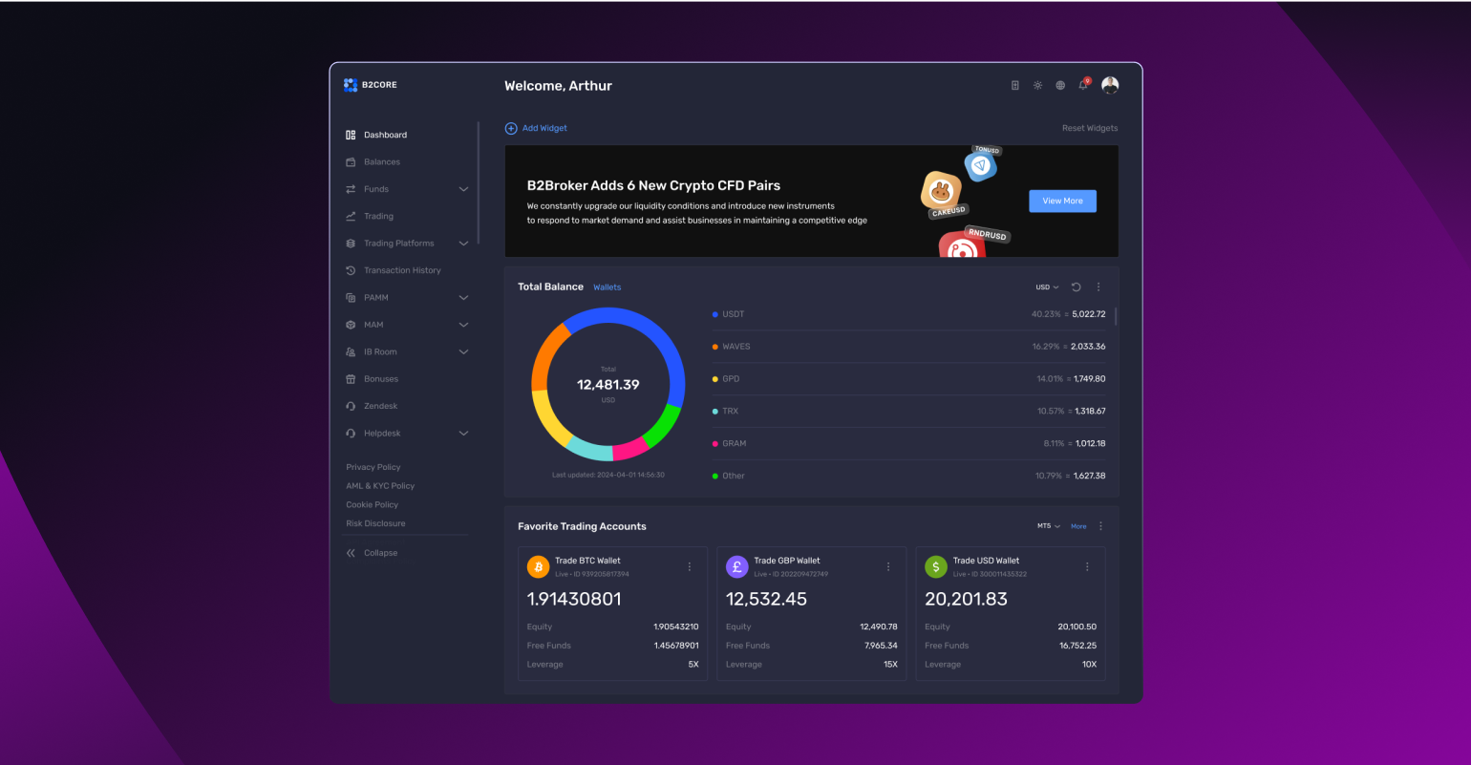Image resolution: width=1471 pixels, height=765 pixels.
Task: Select the TRX balance row
Action: click(x=908, y=412)
